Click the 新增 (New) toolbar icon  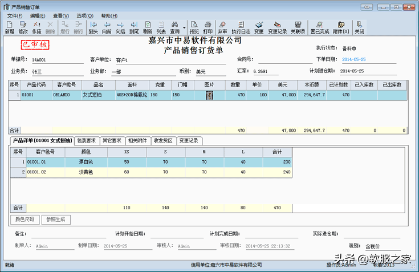pyautogui.click(x=10, y=27)
